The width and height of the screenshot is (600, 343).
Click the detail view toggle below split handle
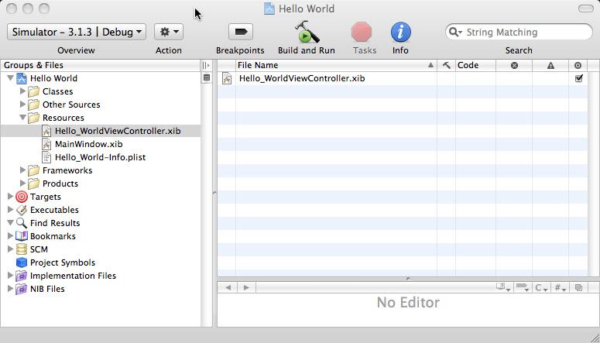207,78
